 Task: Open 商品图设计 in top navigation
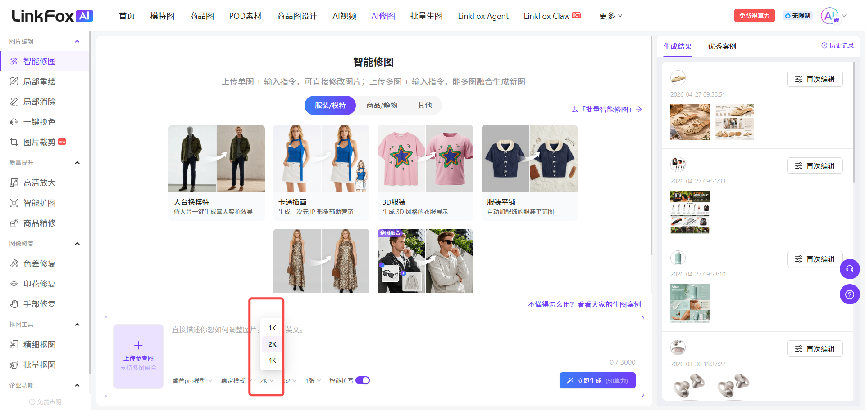[x=297, y=16]
